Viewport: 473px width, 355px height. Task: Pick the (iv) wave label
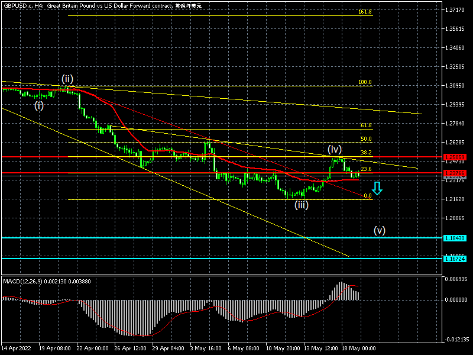335,149
